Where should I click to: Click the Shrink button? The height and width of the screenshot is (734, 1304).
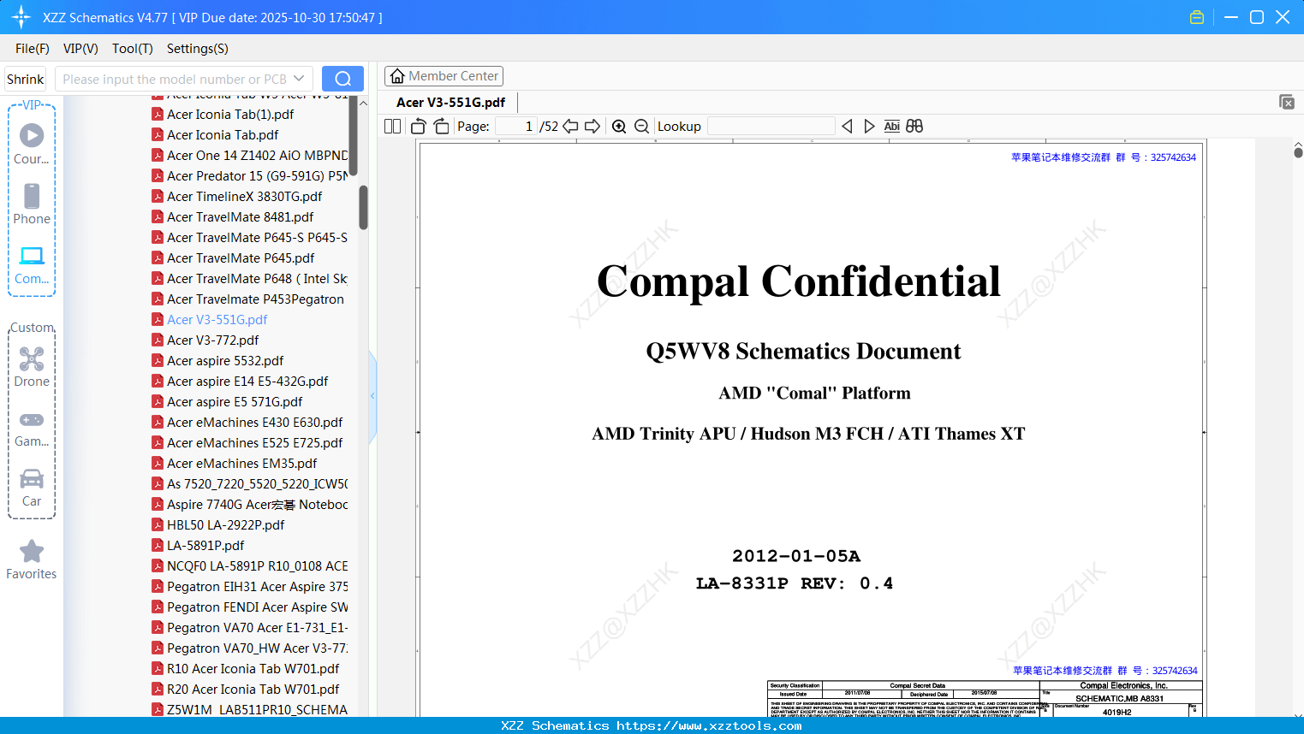26,79
